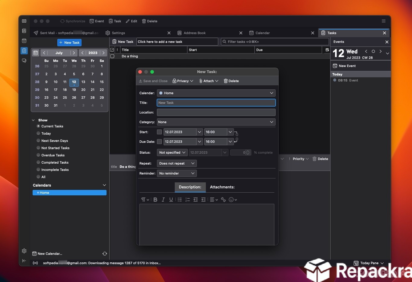Screen dimensions: 412x282
Task: Click the blue New Task button
Action: (69, 43)
